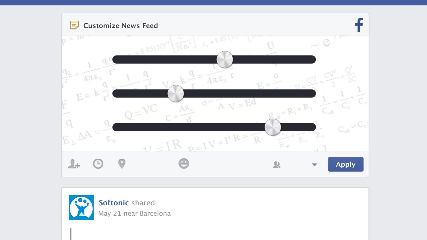The image size is (427, 240).
Task: Click the bottom slider's metal knob
Action: click(x=273, y=127)
